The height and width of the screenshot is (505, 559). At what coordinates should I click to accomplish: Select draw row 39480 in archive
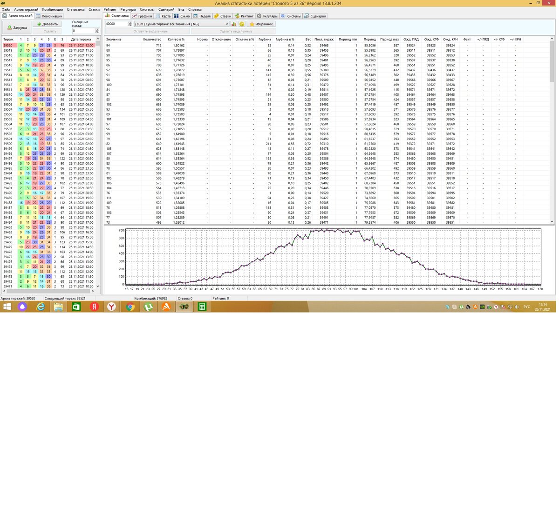[49, 242]
